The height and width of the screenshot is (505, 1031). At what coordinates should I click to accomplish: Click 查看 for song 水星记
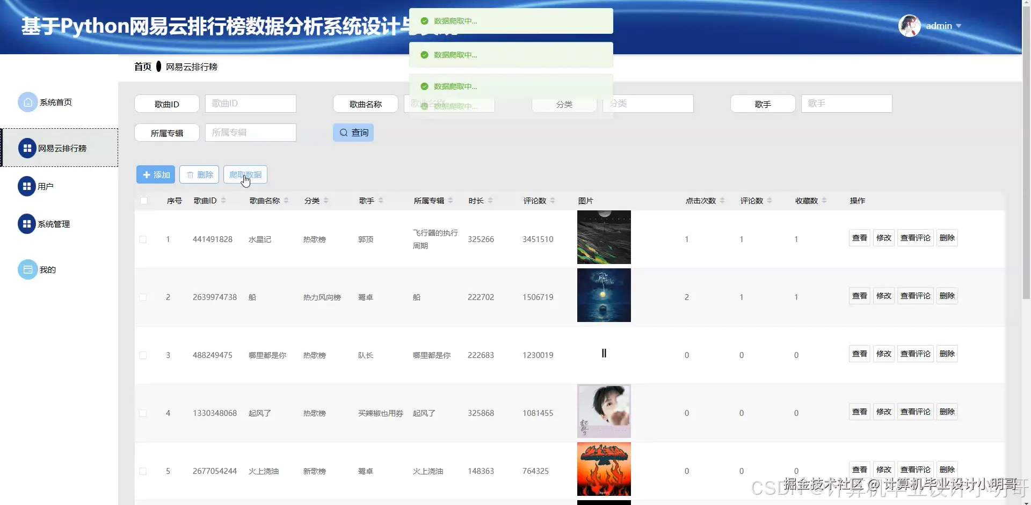(x=860, y=238)
